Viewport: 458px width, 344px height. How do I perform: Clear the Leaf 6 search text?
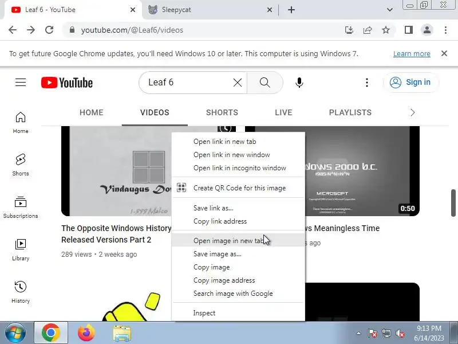238,83
